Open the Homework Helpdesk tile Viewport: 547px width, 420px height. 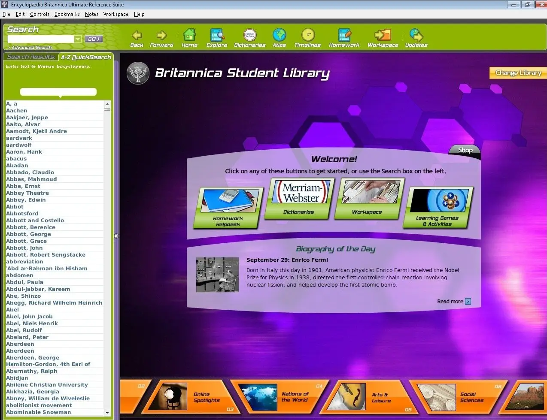(228, 208)
